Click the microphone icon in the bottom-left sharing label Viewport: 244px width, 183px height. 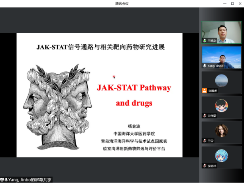click(6, 180)
